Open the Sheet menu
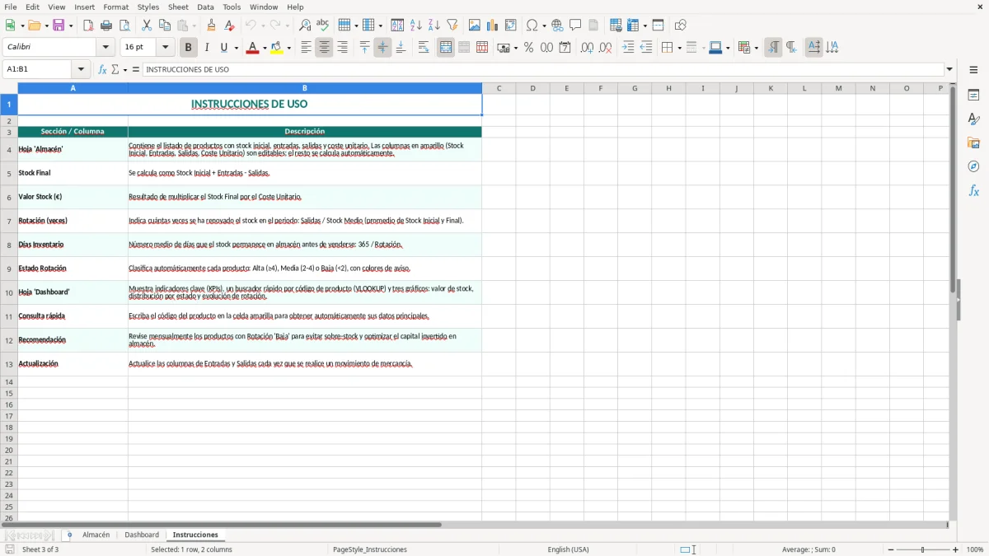Screen dimensions: 989x556 coord(178,7)
